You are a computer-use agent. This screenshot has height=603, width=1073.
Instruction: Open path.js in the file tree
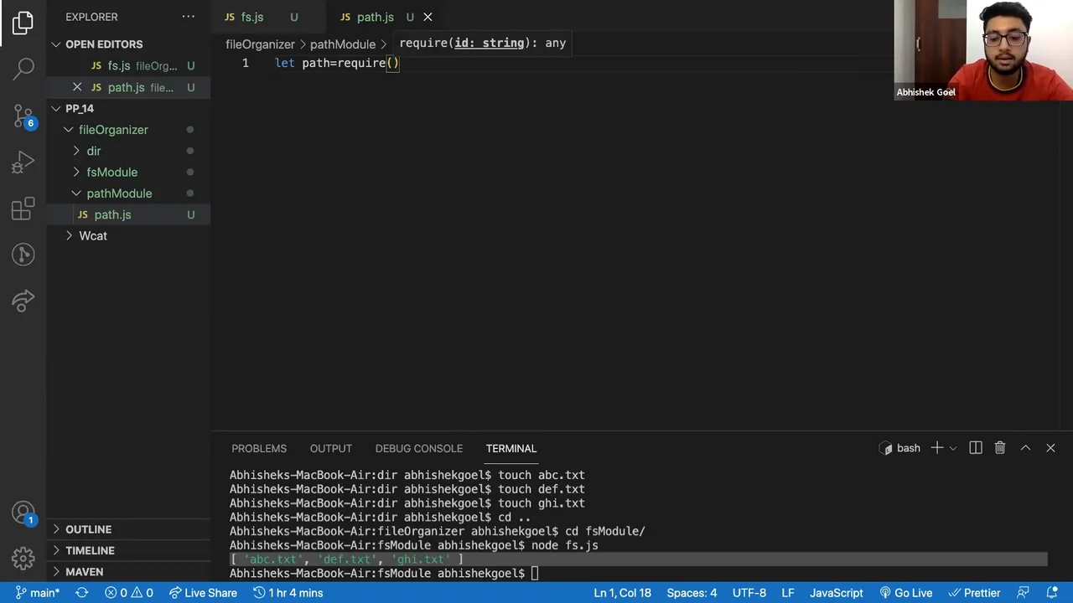(x=112, y=215)
